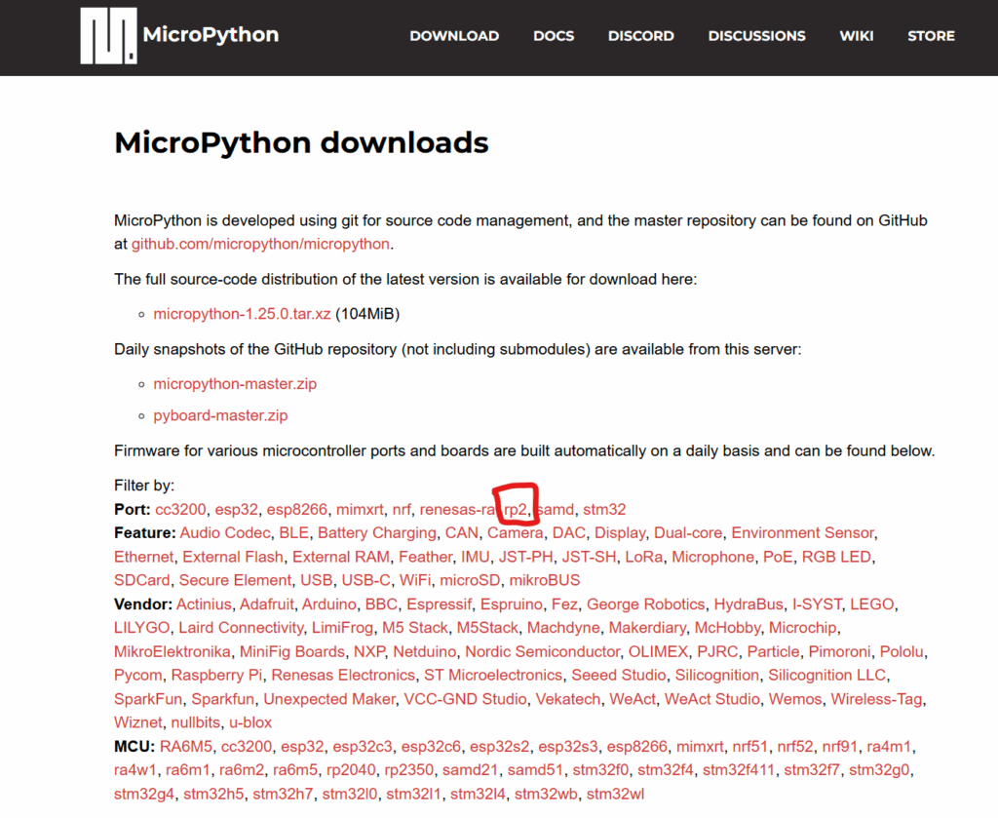Filter by MCU samd51
The width and height of the screenshot is (998, 818).
pyautogui.click(x=535, y=770)
